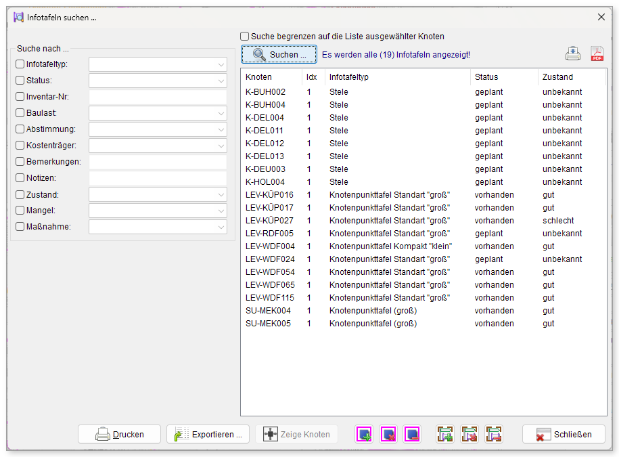
Task: Check the Inventar-Nr filter box
Action: tap(20, 96)
